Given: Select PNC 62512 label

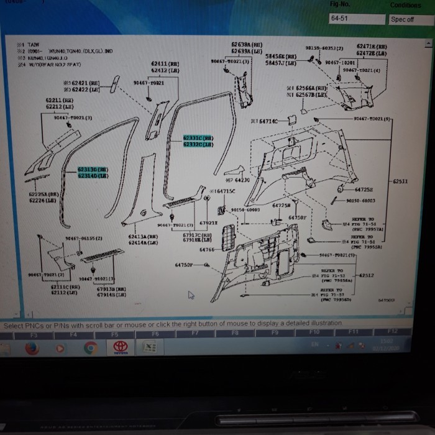Looking at the screenshot, I should [367, 275].
